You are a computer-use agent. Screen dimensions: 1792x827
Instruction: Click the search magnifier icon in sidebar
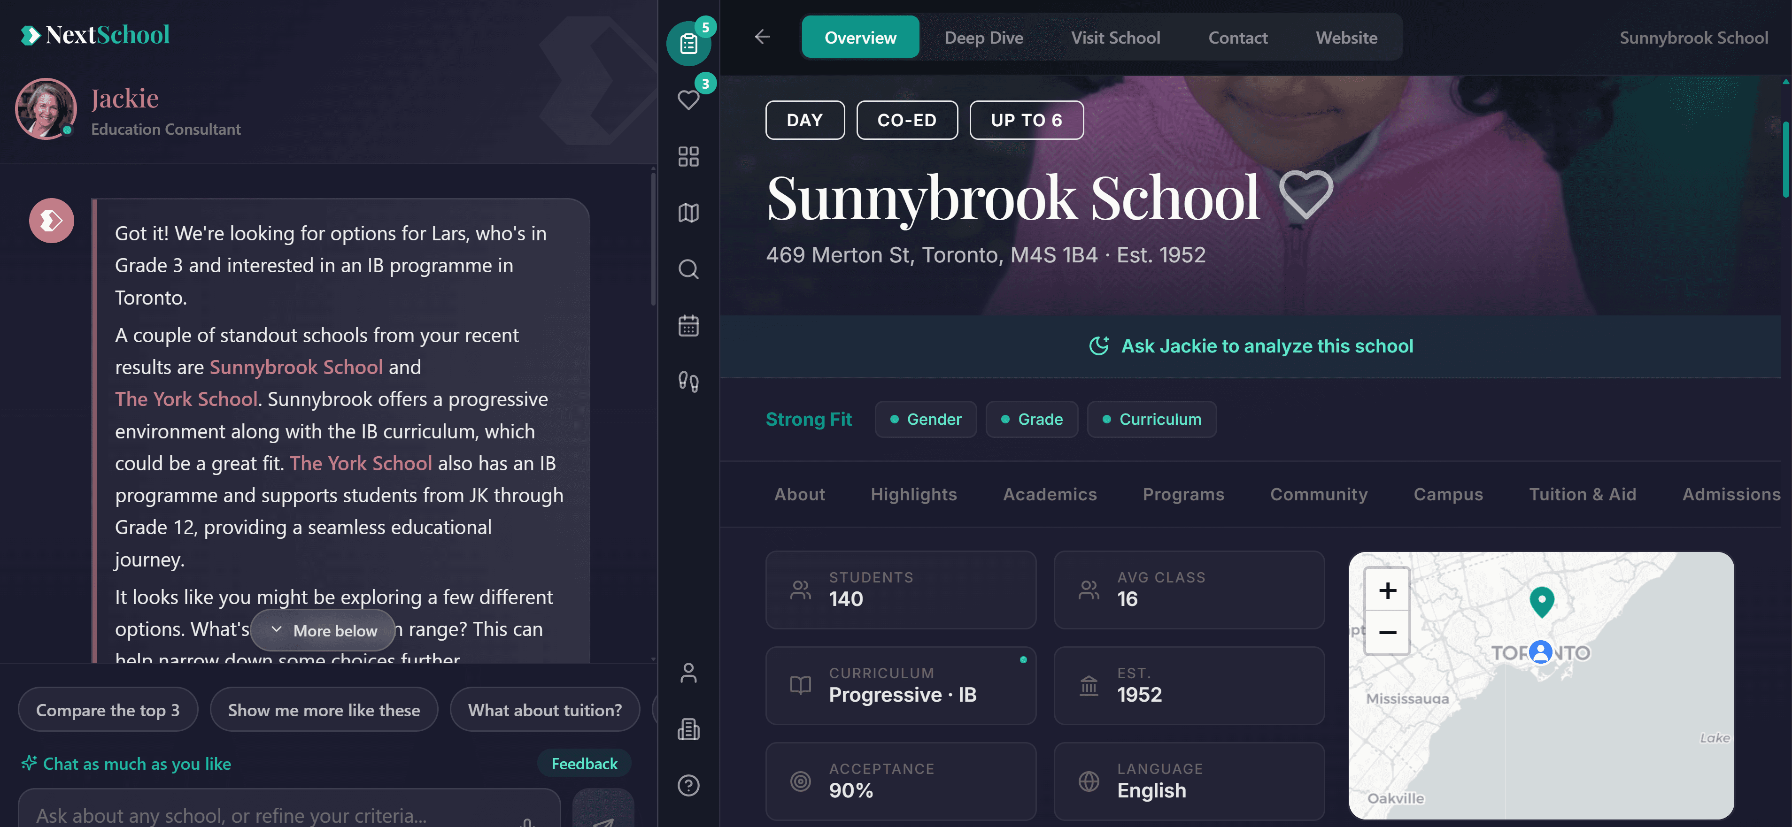click(x=688, y=269)
